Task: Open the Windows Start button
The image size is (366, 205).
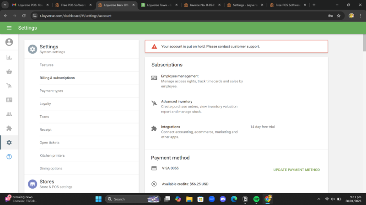Action: pos(98,199)
